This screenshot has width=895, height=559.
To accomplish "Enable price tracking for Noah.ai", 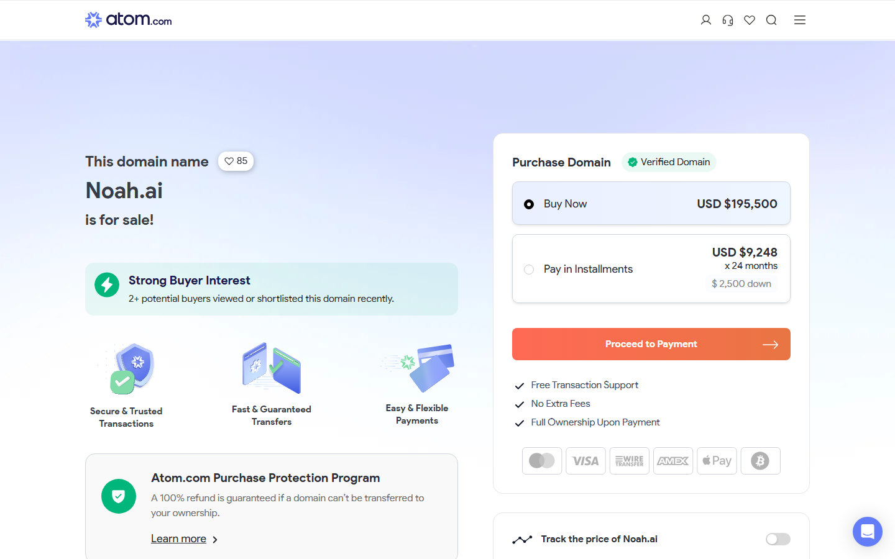I will click(x=778, y=539).
